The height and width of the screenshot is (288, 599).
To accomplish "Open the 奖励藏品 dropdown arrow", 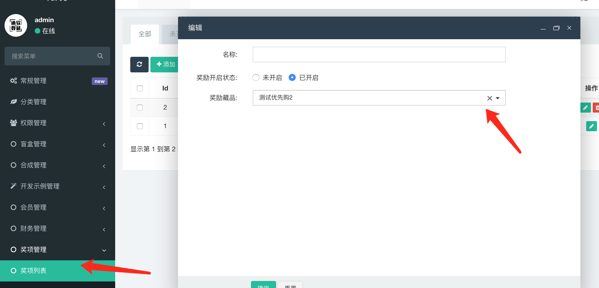I will click(498, 98).
